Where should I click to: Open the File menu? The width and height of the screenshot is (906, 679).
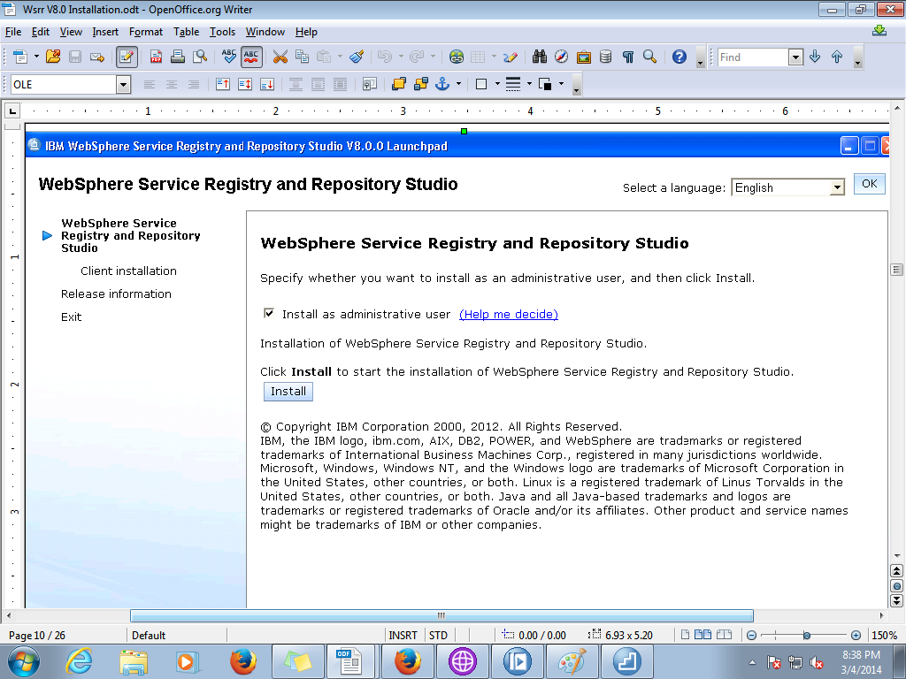coord(12,32)
